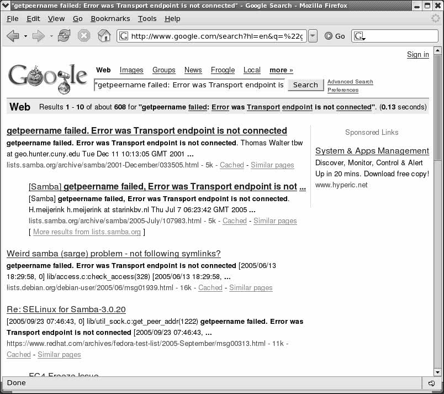Click the vertical scrollbar thumb
The image size is (444, 394).
437,108
